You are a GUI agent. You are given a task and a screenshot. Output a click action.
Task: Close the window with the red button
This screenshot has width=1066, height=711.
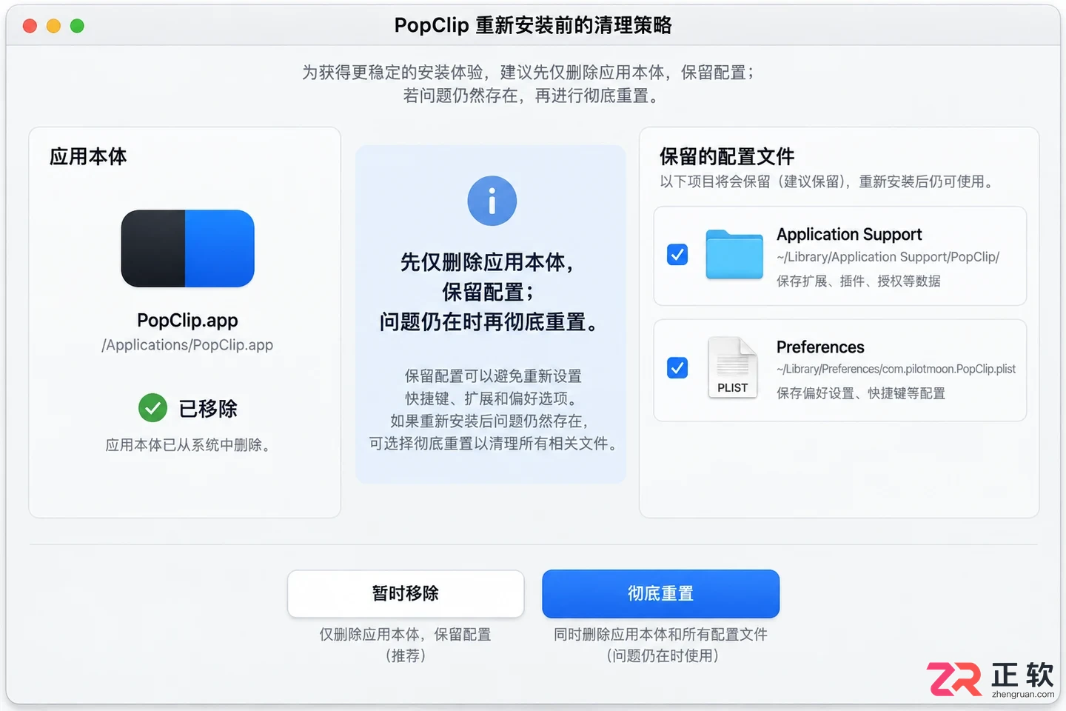pyautogui.click(x=30, y=26)
